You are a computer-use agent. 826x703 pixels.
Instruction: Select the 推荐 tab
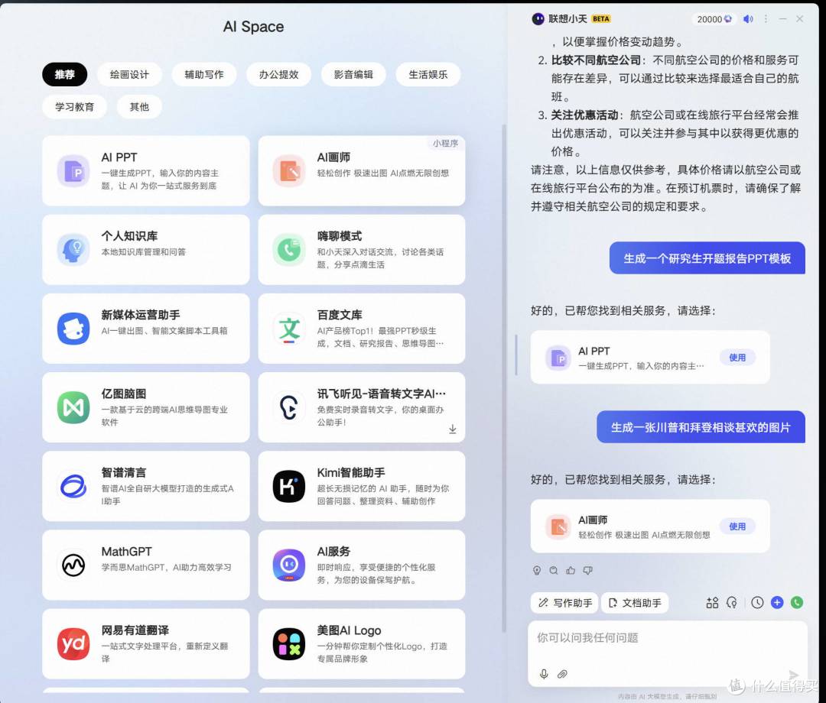coord(65,75)
